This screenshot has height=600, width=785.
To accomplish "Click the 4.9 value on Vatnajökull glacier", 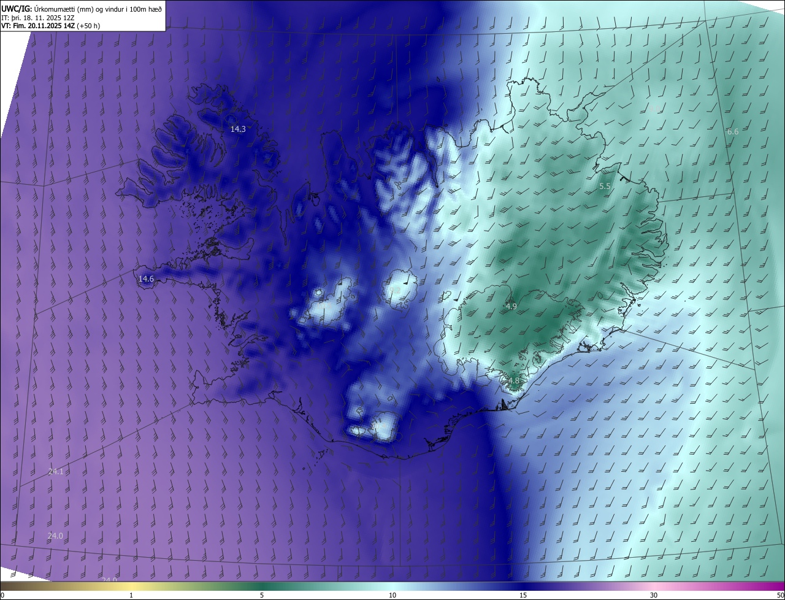I will pyautogui.click(x=511, y=306).
